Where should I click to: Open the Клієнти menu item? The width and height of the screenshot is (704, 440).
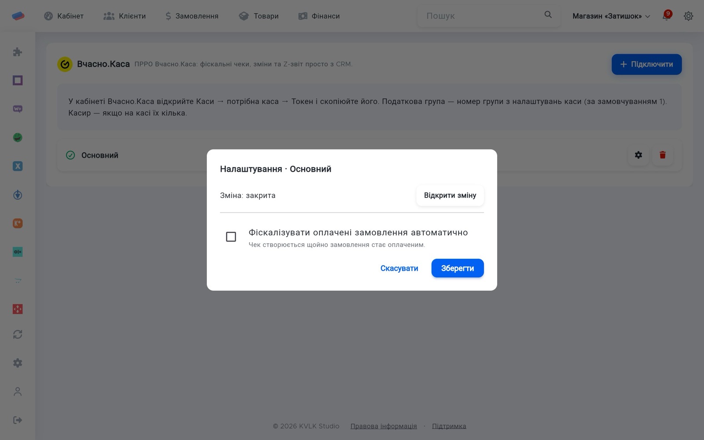[x=125, y=16]
